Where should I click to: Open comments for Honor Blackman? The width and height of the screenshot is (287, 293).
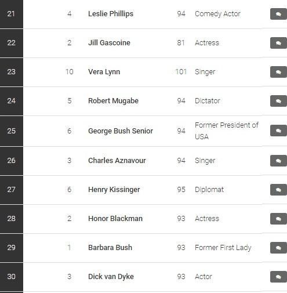coord(278,219)
